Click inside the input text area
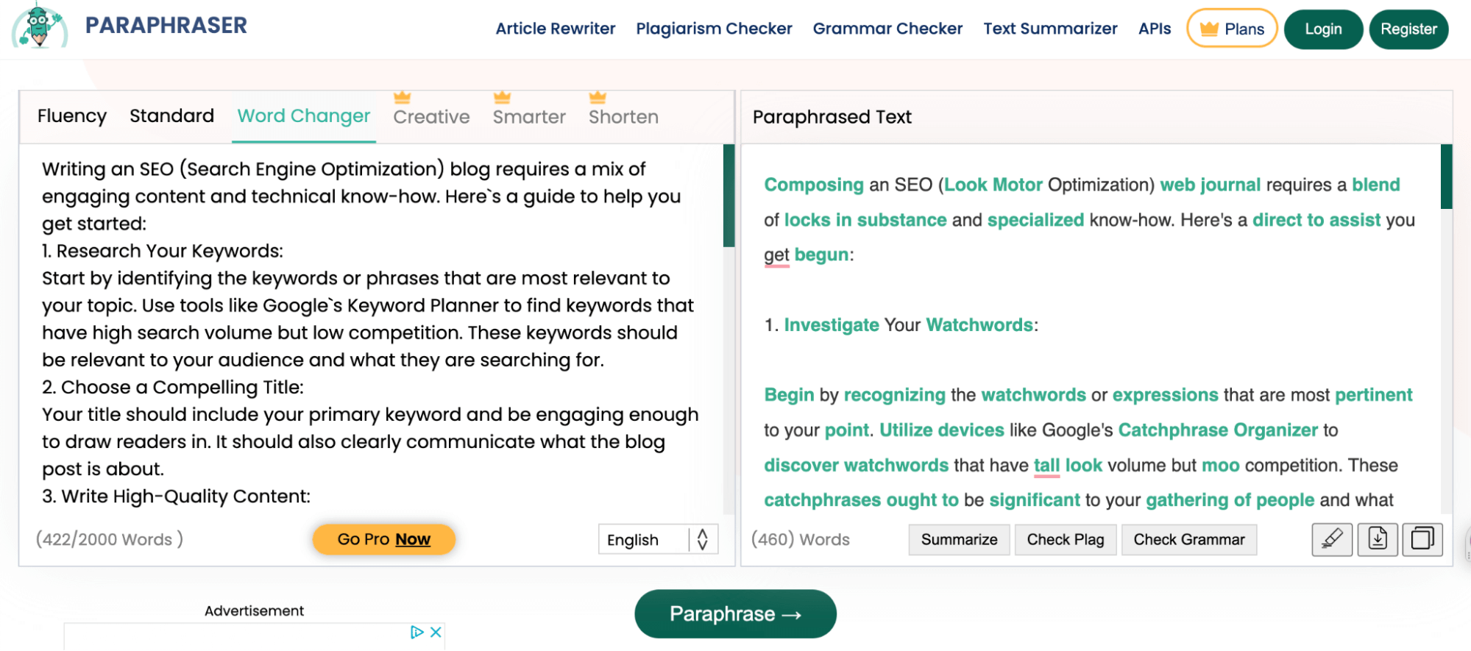1471x651 pixels. point(371,331)
